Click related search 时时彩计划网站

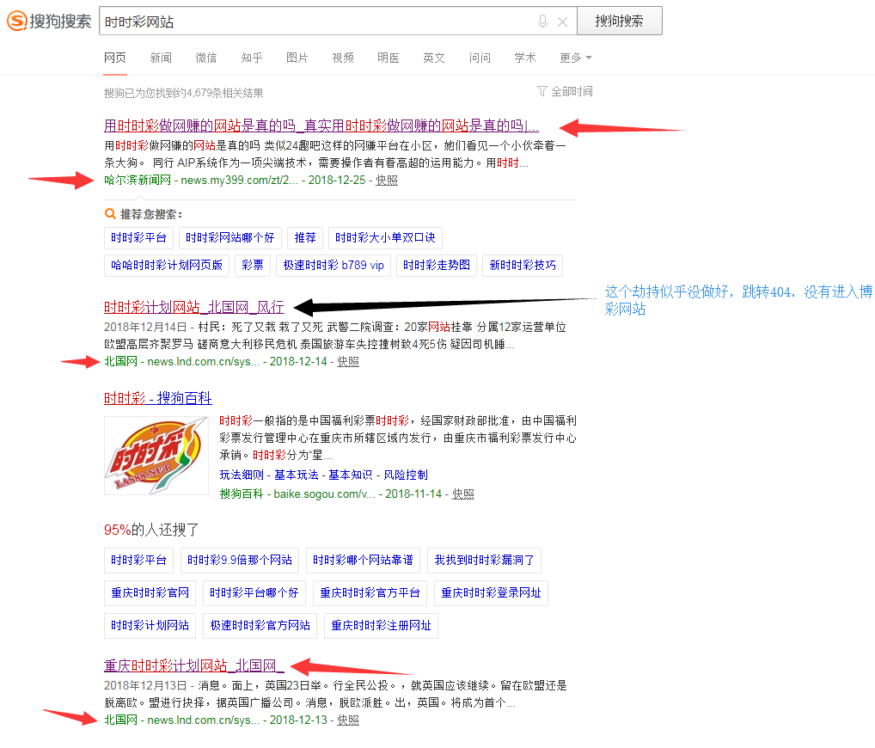pyautogui.click(x=150, y=626)
